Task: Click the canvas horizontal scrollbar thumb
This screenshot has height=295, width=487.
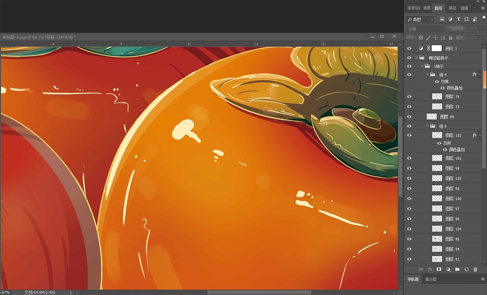Action: tap(259, 292)
